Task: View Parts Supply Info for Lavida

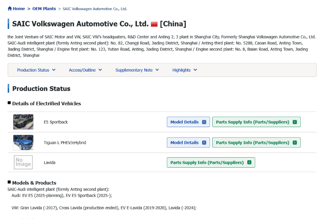Action: [207, 163]
